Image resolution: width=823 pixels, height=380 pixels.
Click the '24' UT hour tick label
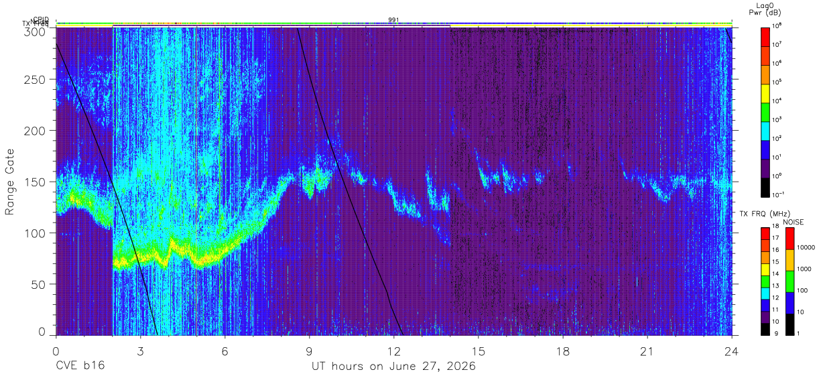coord(732,351)
